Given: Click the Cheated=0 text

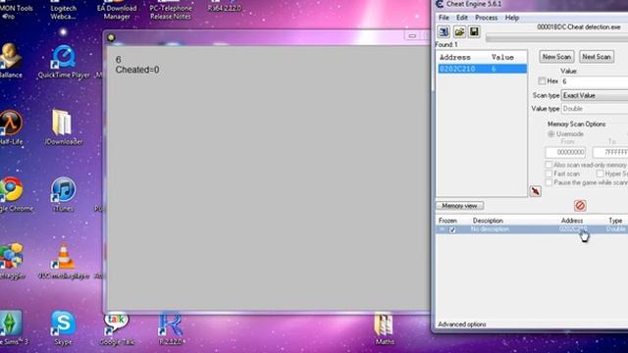Looking at the screenshot, I should pos(137,70).
